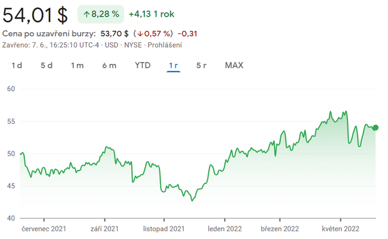
Task: Open the 6 m chart view
Action: (x=109, y=66)
